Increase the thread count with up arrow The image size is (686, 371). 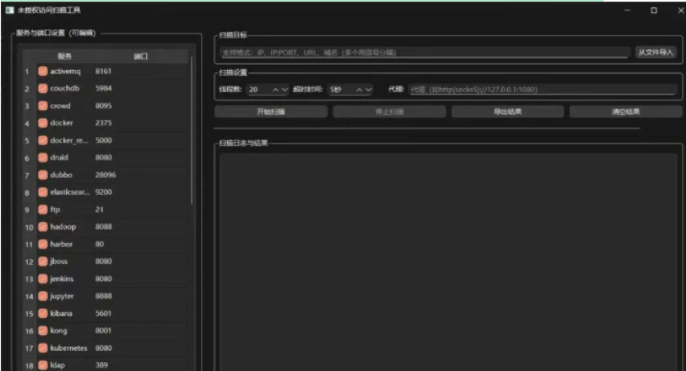(x=275, y=90)
